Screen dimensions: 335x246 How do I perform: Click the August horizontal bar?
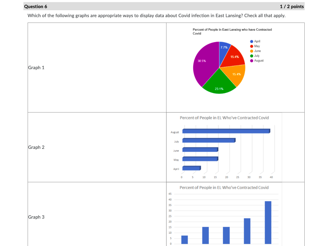click(226, 131)
